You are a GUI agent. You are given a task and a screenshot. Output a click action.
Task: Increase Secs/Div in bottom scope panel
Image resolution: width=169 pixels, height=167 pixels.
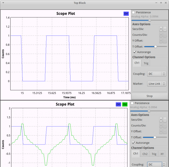pos(161,120)
